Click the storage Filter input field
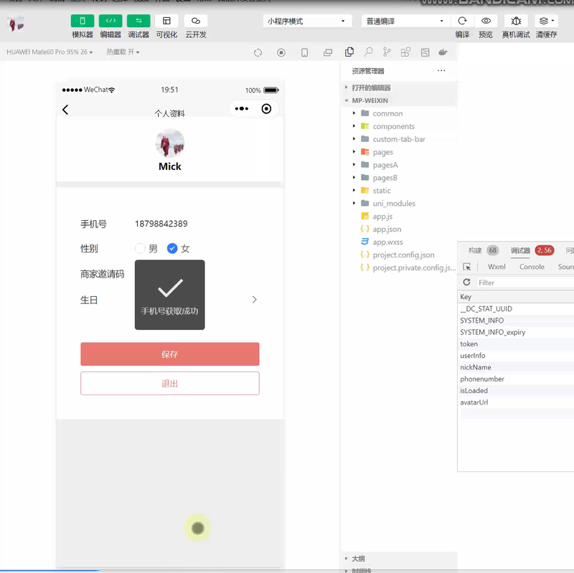Image resolution: width=574 pixels, height=573 pixels. [x=524, y=283]
